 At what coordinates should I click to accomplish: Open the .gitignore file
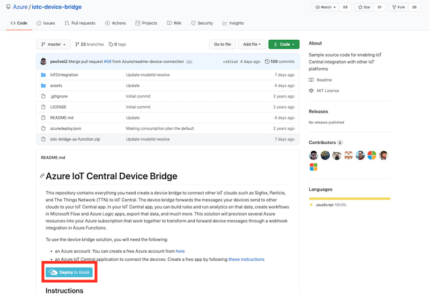pos(59,96)
